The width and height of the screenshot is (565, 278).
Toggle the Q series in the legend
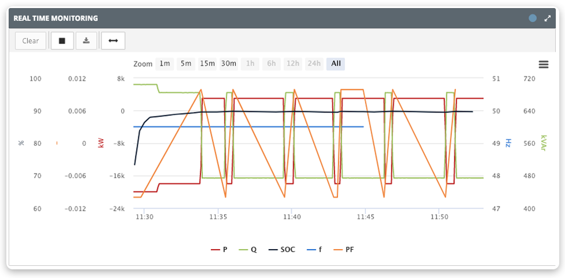248,250
